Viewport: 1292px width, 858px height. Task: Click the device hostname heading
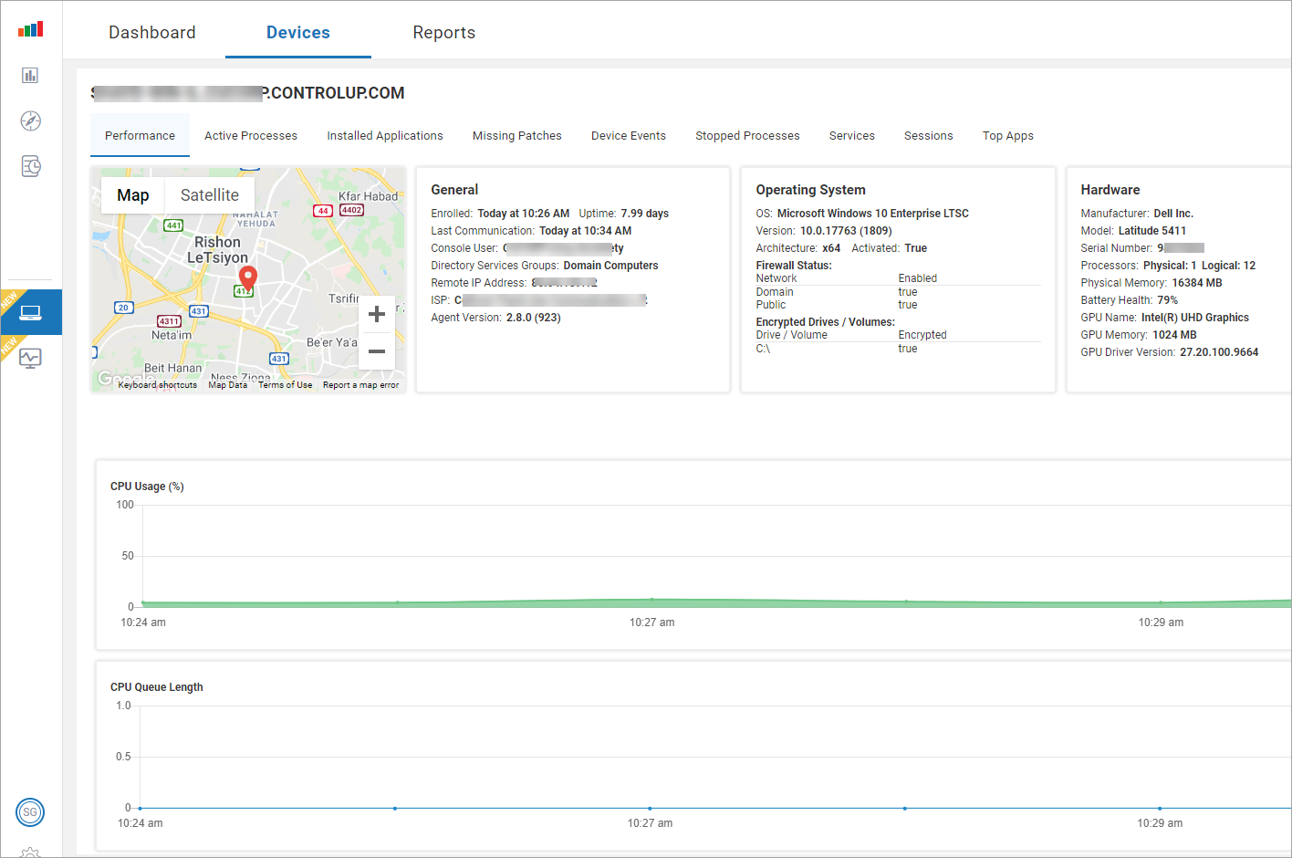point(247,93)
